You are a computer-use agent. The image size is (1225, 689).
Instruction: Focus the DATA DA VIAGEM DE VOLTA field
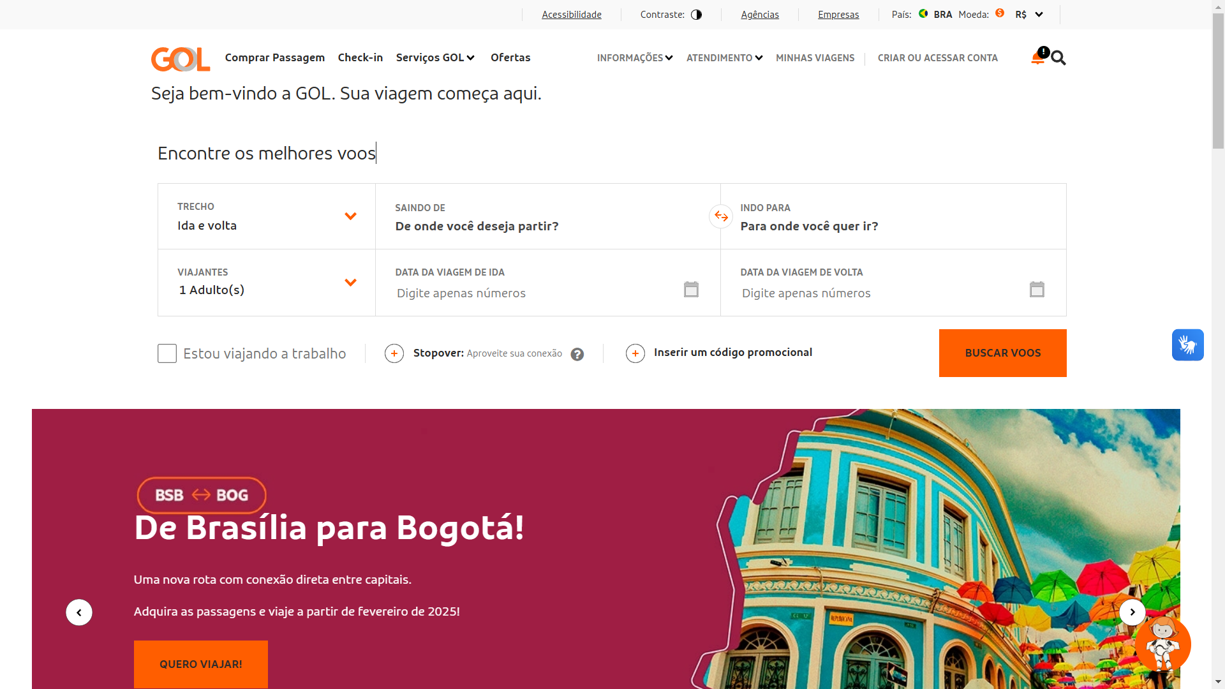pyautogui.click(x=893, y=283)
